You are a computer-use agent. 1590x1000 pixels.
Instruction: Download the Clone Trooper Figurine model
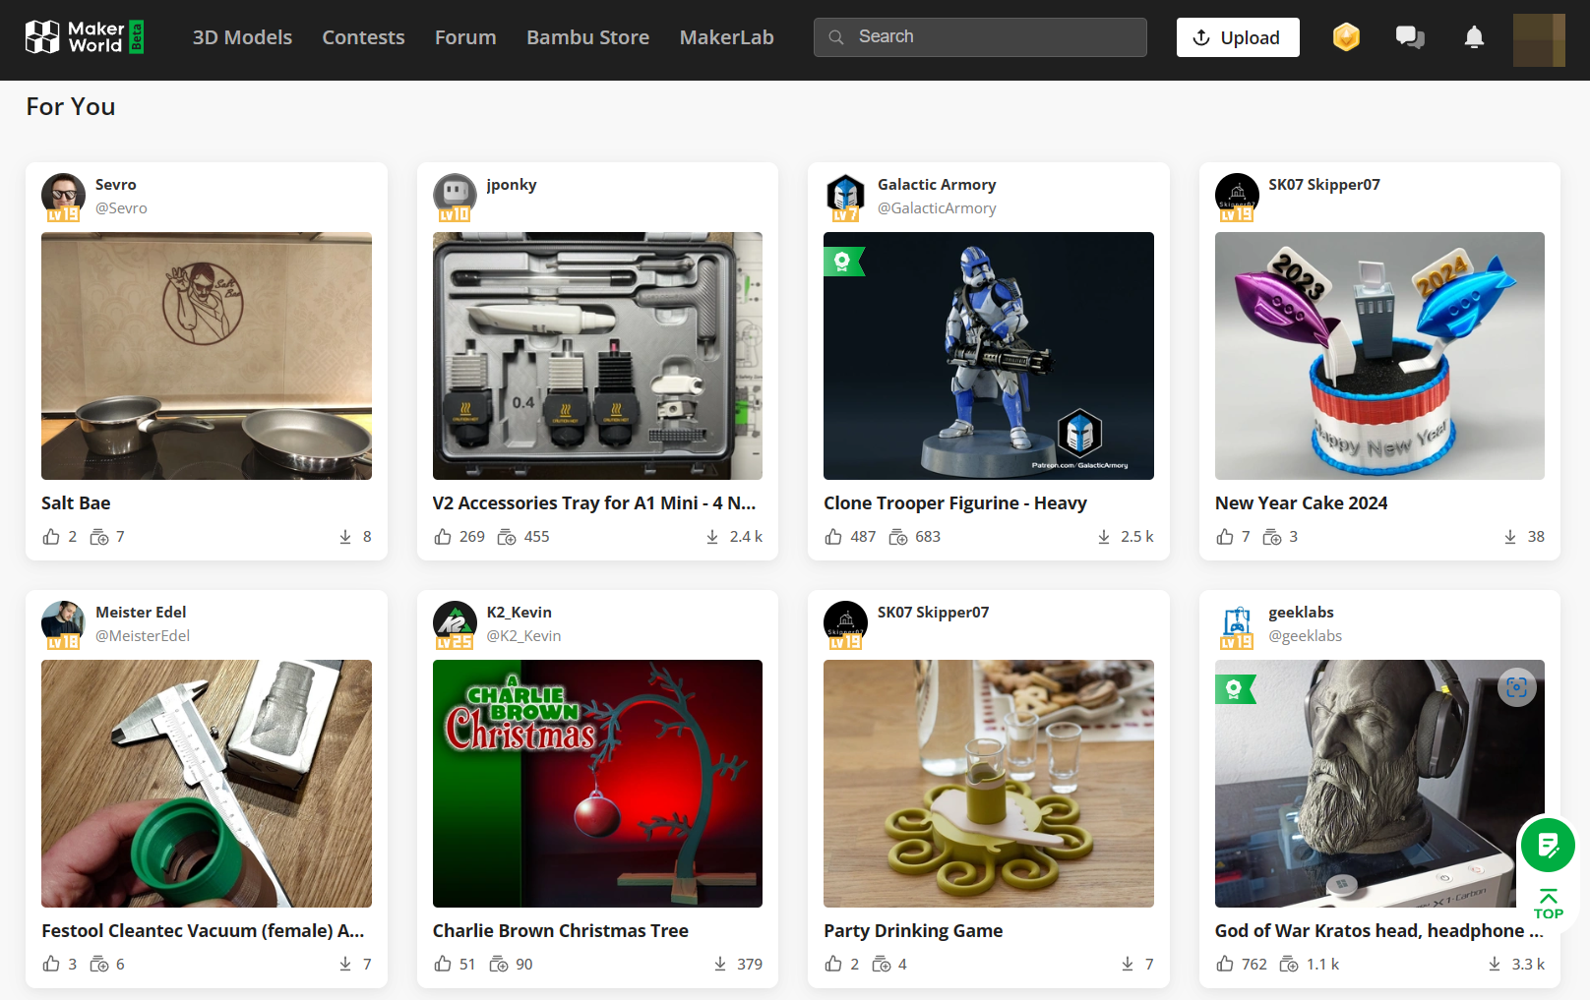tap(1104, 537)
